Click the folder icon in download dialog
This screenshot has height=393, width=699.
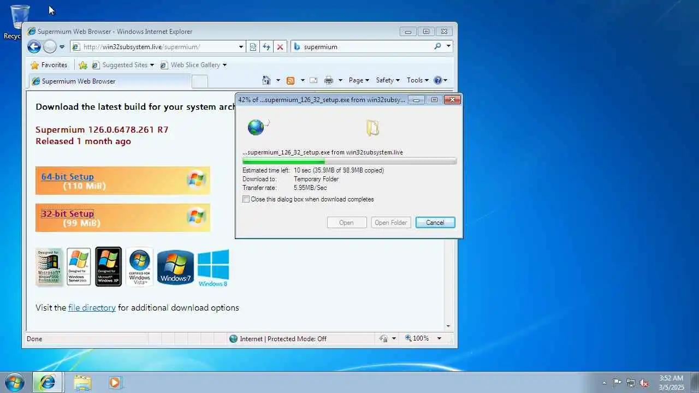coord(372,128)
